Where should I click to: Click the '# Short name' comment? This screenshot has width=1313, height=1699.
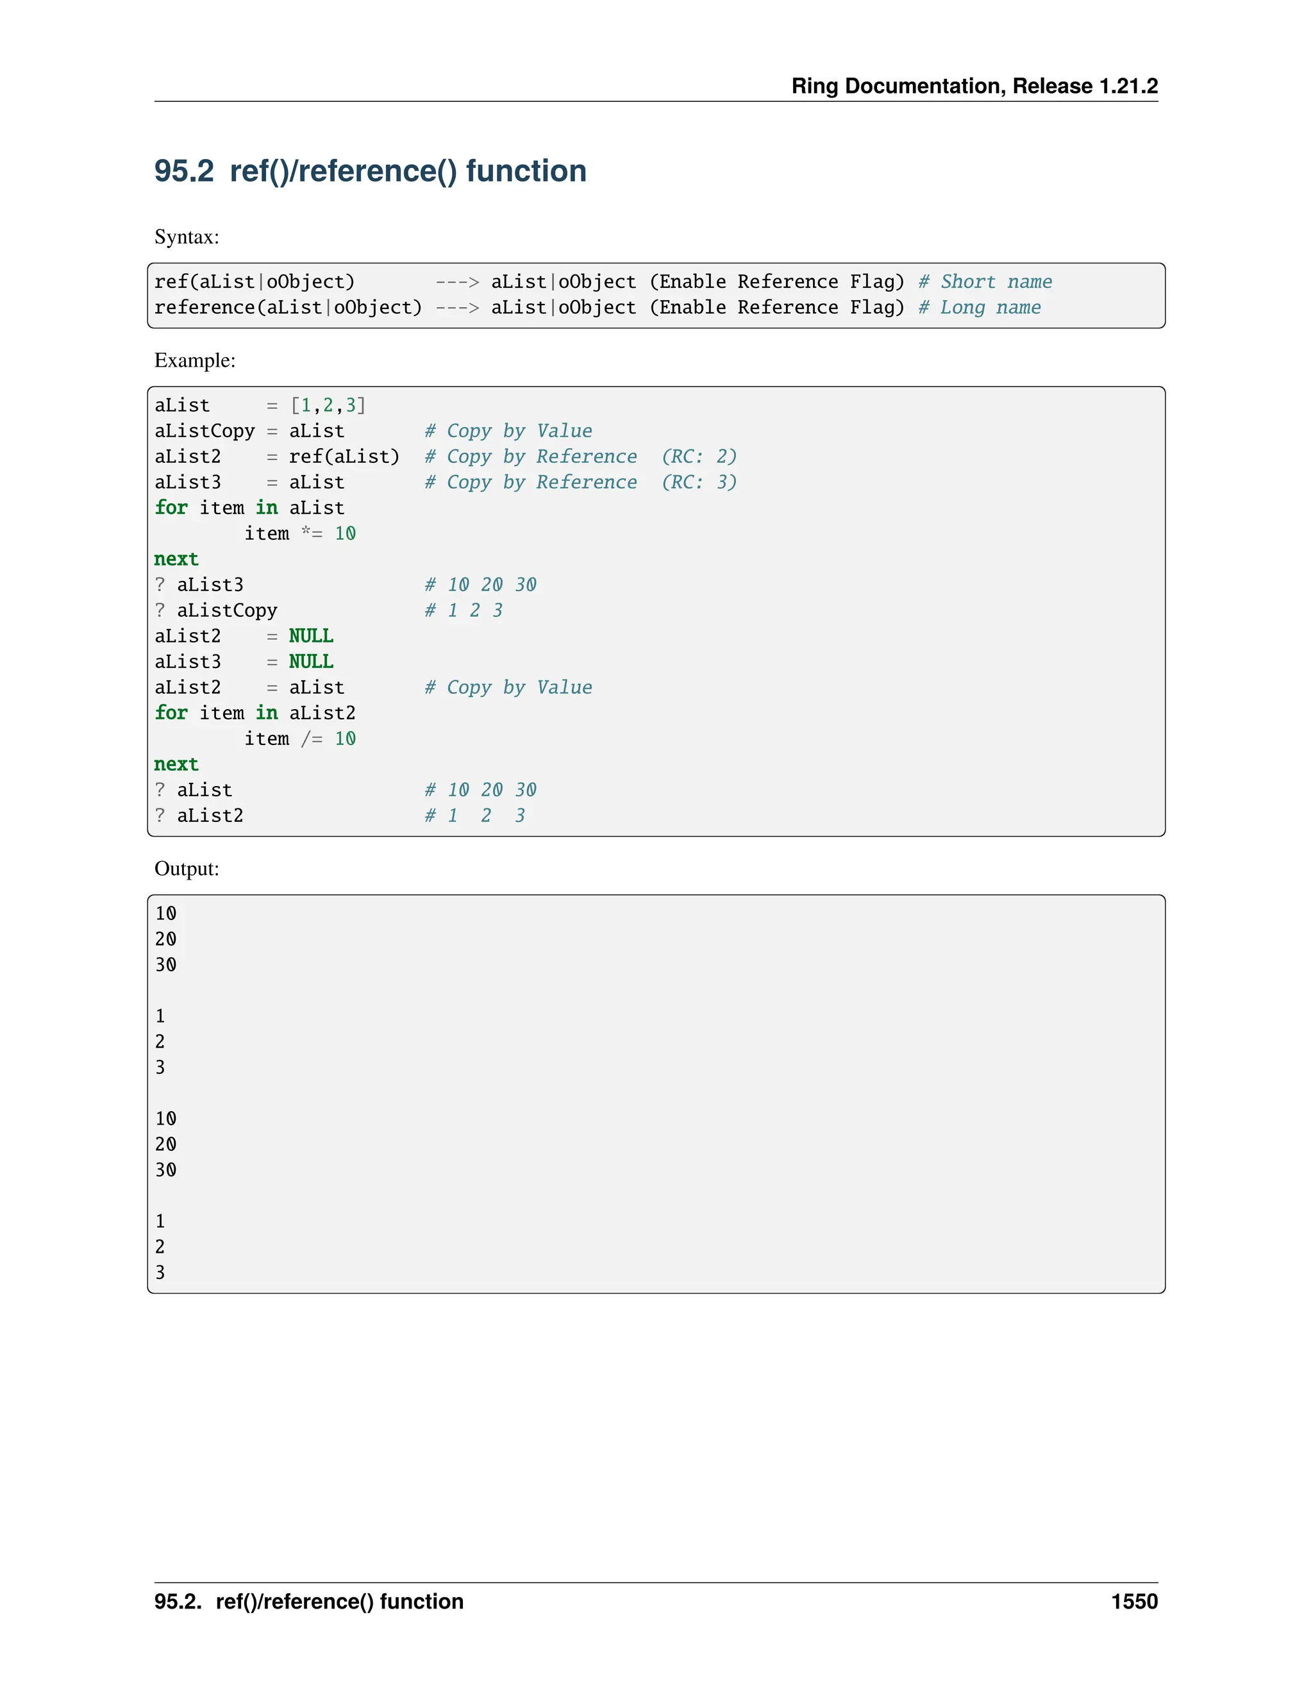tap(985, 281)
